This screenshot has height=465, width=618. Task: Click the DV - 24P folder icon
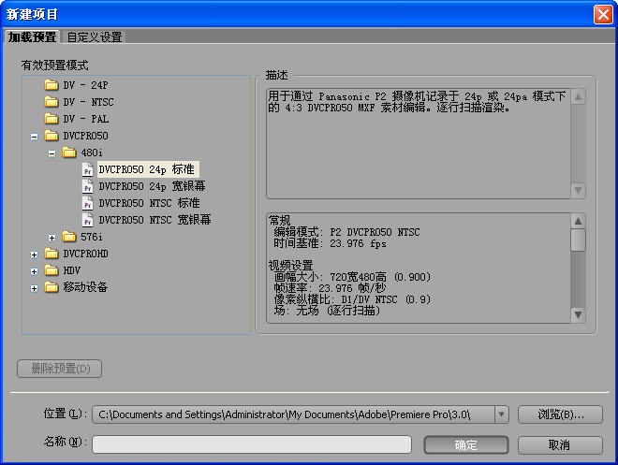coord(51,85)
